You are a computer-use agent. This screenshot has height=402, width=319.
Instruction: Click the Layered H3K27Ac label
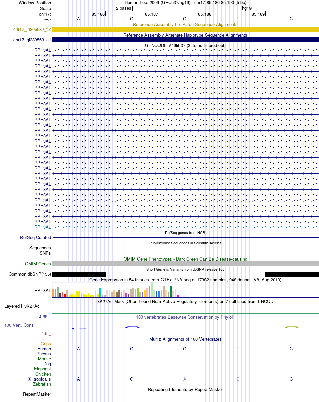coord(22,306)
